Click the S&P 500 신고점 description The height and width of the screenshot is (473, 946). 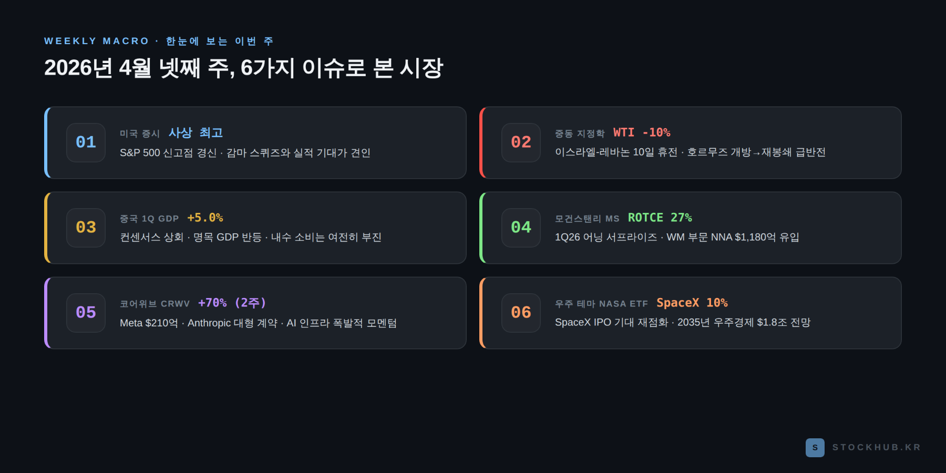[245, 153]
